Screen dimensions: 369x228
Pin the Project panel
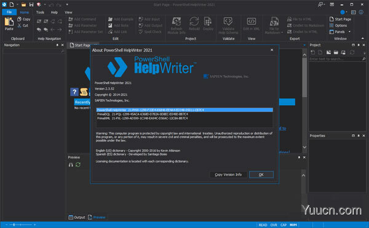click(x=359, y=45)
